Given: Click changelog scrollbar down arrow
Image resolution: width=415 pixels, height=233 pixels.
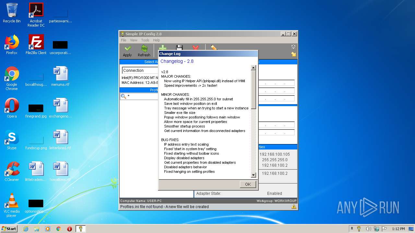Looking at the screenshot, I should click(254, 175).
